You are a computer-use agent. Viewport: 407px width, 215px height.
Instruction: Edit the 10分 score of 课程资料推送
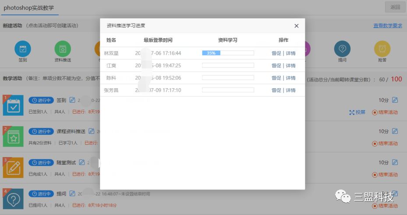pos(395,131)
